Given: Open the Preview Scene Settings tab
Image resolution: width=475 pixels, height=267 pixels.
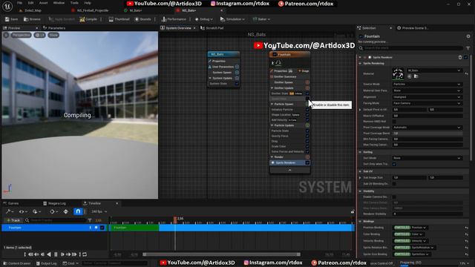Looking at the screenshot, I should [x=413, y=28].
